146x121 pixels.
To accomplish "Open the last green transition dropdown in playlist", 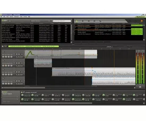I will click(137, 34).
